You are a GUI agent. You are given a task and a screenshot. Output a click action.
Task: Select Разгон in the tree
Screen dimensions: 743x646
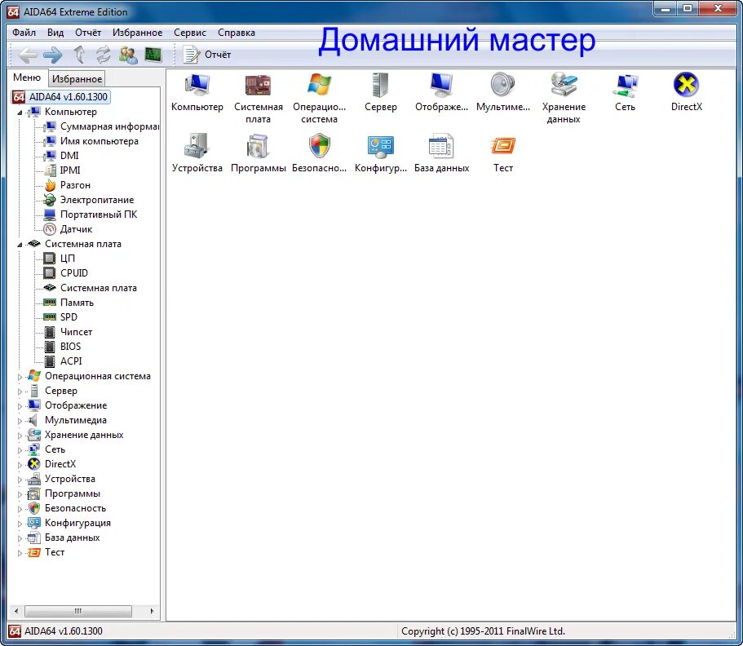(x=75, y=185)
